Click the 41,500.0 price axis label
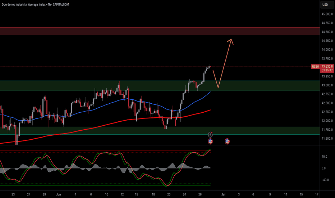The image size is (335, 198). click(x=327, y=139)
